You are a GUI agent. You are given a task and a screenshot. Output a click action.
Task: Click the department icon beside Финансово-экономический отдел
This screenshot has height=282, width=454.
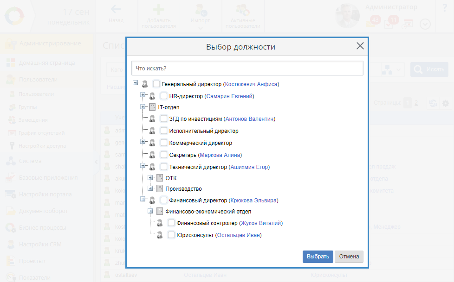click(160, 212)
